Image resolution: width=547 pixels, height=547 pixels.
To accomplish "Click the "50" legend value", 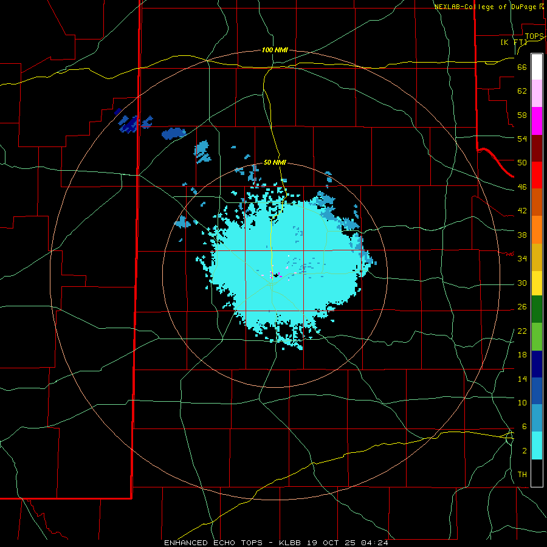I will (x=522, y=162).
